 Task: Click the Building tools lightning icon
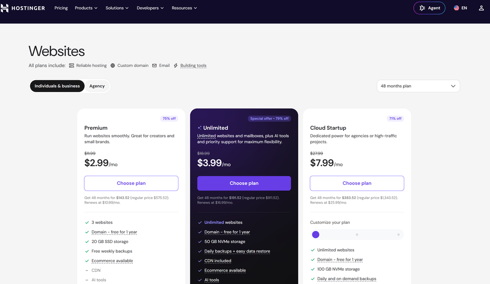point(176,65)
